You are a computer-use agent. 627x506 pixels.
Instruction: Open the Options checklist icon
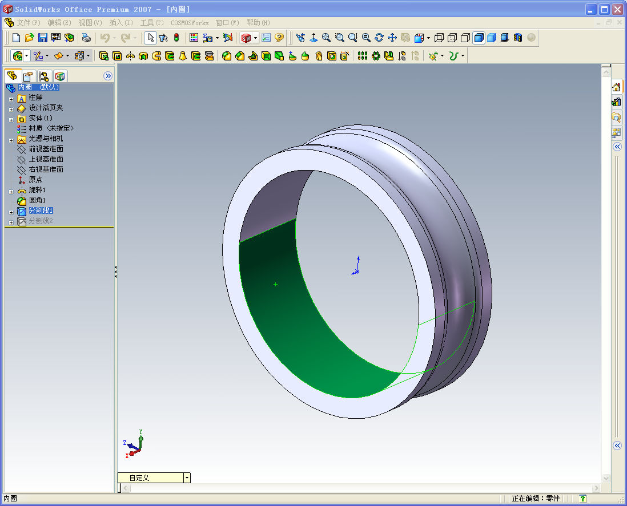pos(266,38)
